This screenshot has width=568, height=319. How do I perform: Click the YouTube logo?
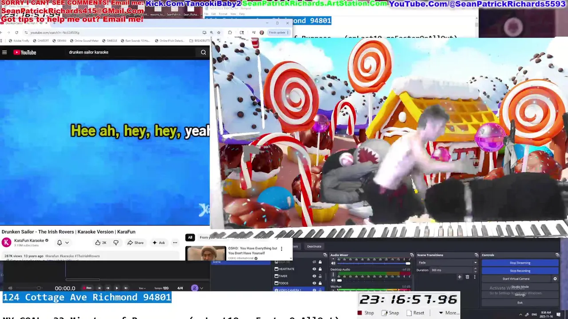pos(24,52)
